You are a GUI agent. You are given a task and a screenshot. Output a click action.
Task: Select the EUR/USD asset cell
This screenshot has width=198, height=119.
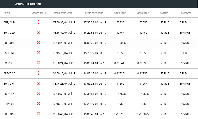click(x=9, y=33)
